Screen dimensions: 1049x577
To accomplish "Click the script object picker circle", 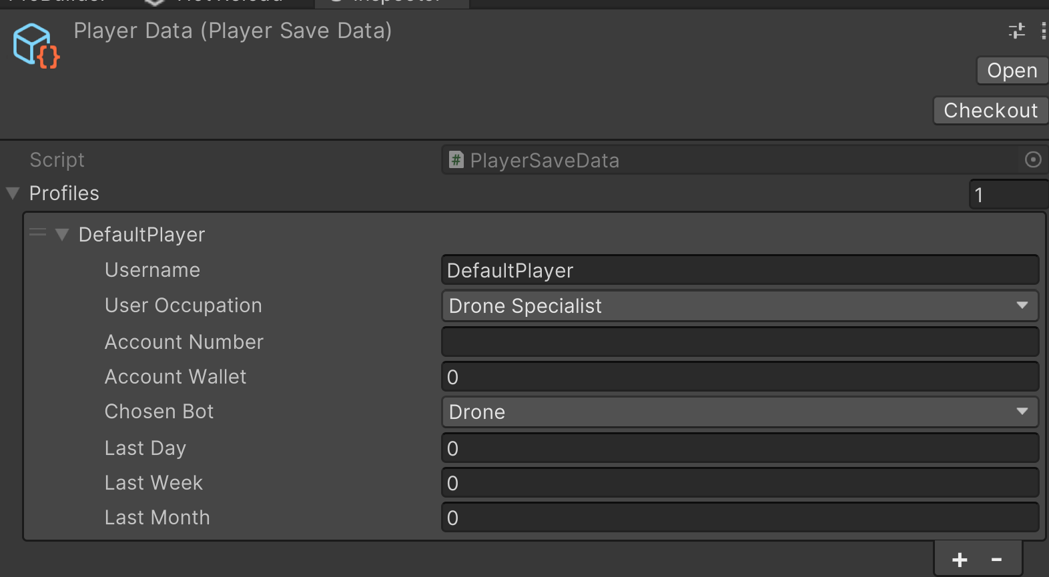I will (x=1032, y=159).
